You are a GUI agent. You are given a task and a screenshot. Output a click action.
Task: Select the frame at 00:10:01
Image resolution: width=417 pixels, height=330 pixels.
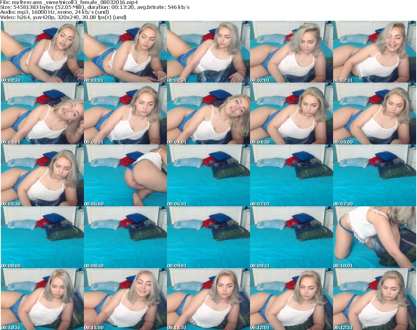pyautogui.click(x=374, y=238)
